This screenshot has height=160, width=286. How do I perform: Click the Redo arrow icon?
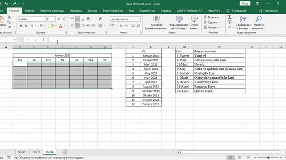(x=14, y=4)
